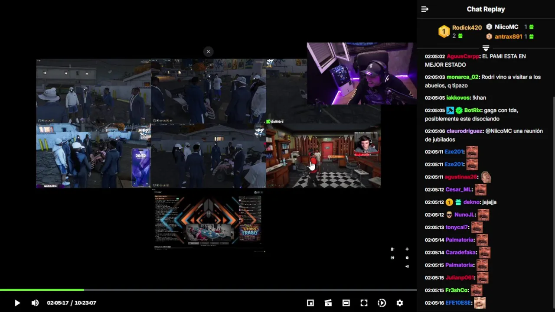
Task: Open antrax891 in the leaderboard
Action: click(x=508, y=37)
